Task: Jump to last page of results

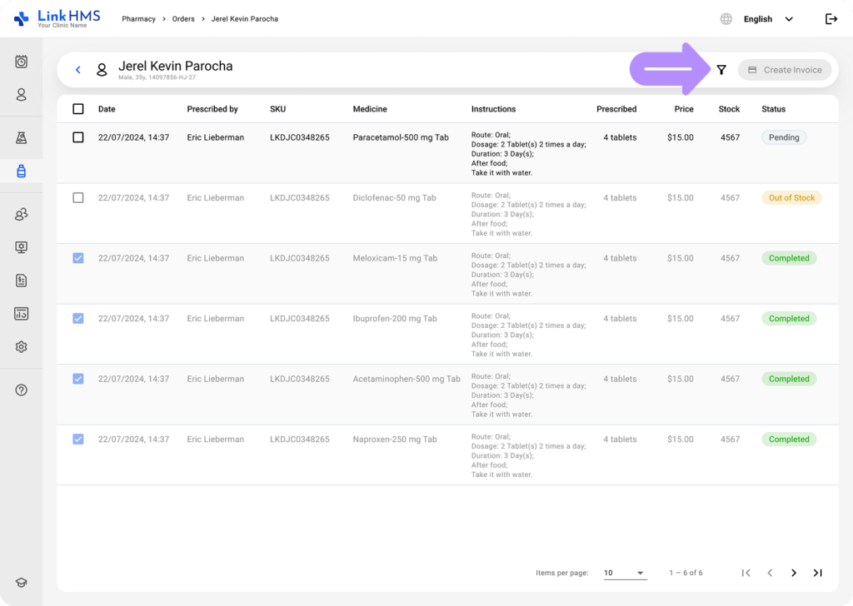Action: (x=818, y=573)
